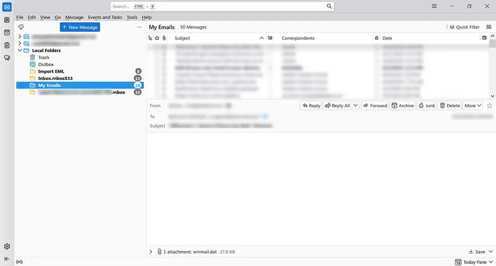
Task: Click the New Message button
Action: [80, 27]
